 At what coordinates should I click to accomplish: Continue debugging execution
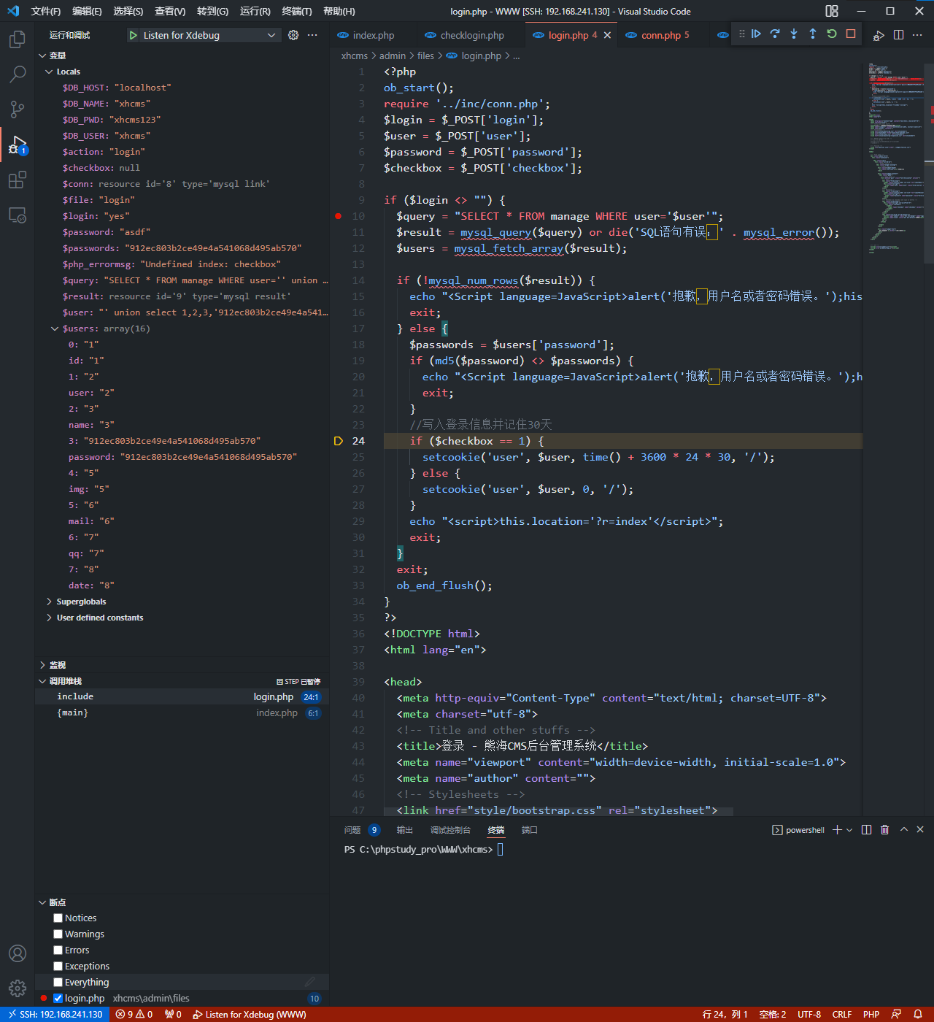point(756,34)
